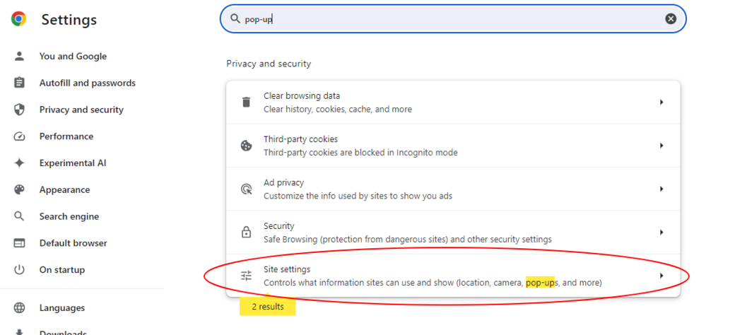
Task: Click the Privacy and security shield icon
Action: (x=20, y=110)
